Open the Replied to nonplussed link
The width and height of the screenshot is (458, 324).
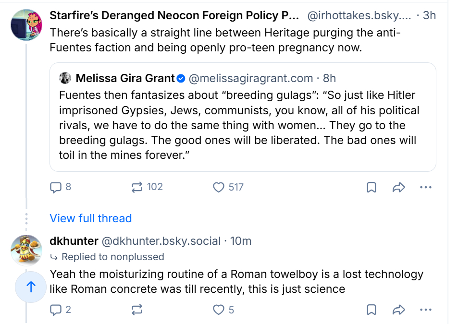pos(112,257)
